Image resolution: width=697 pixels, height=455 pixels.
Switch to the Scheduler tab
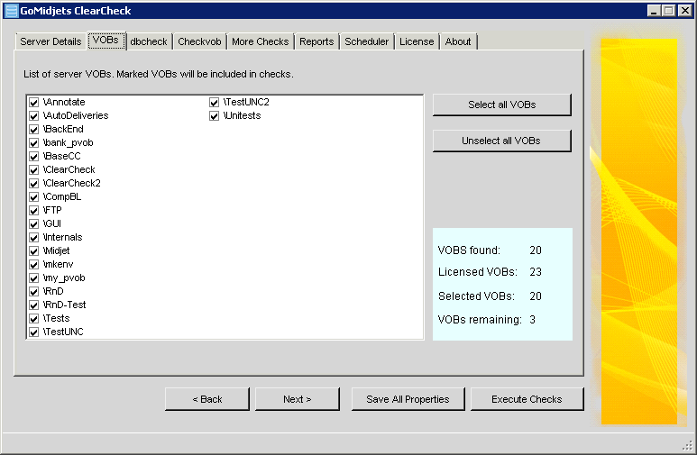click(367, 41)
